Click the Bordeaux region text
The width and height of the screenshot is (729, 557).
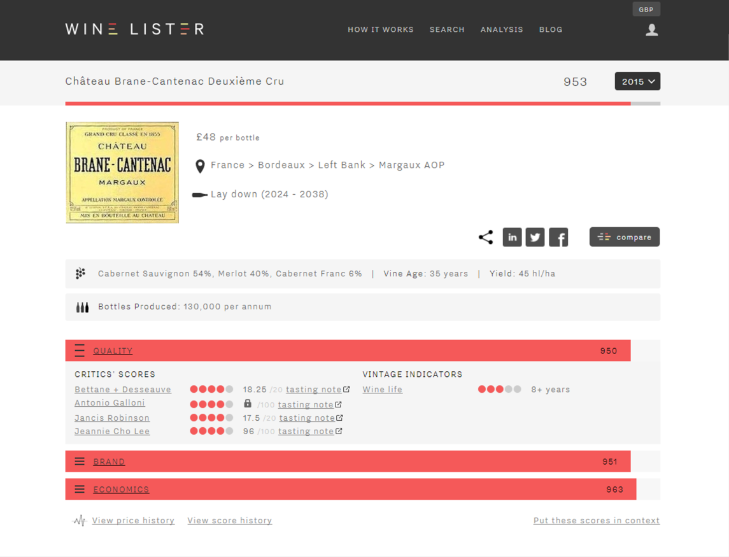281,165
